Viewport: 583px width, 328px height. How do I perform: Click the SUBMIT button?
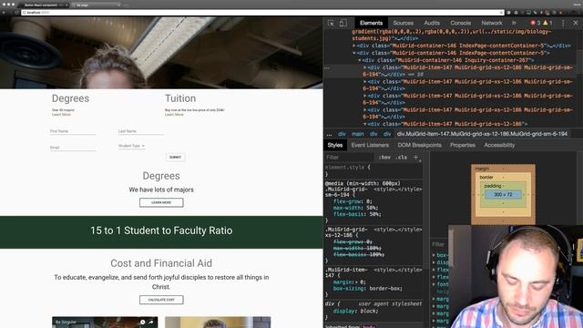click(175, 158)
